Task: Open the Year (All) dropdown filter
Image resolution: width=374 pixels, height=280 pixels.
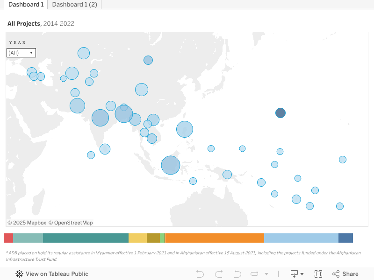Action: 21,53
